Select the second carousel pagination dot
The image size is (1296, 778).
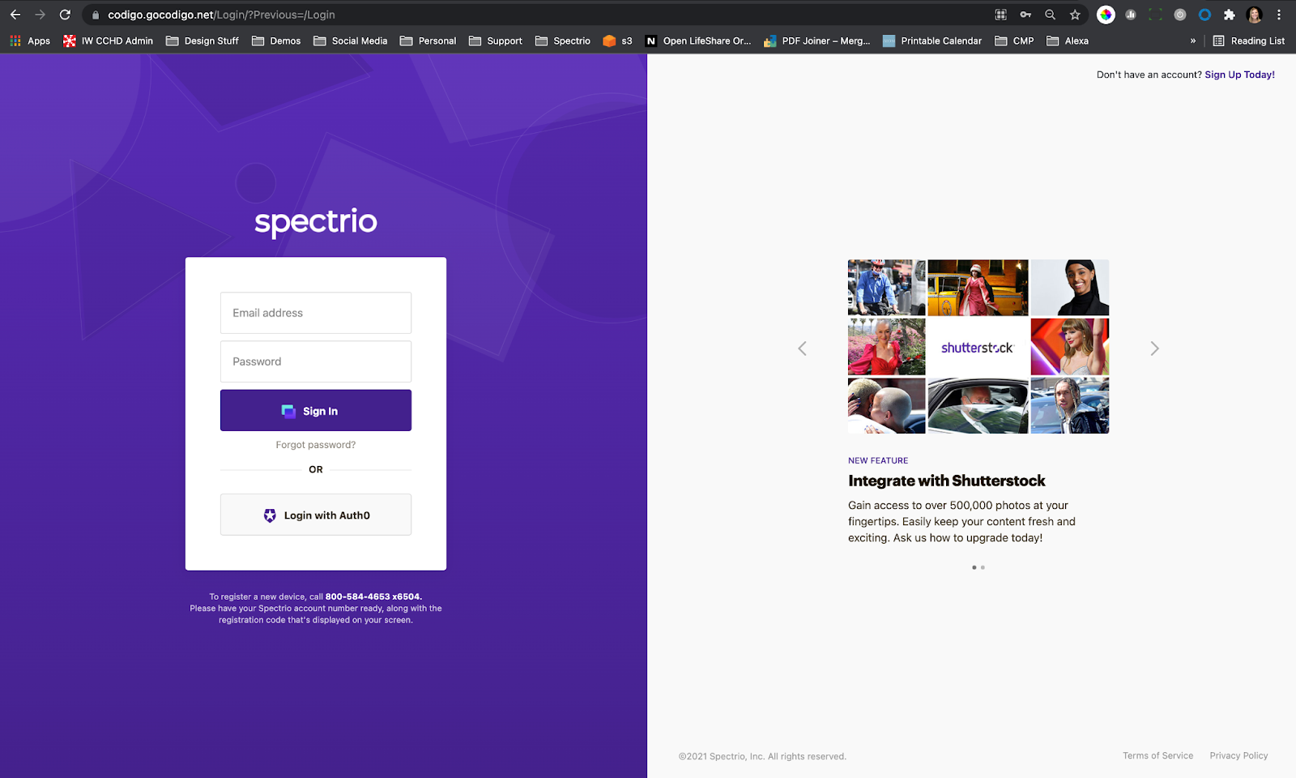tap(983, 567)
